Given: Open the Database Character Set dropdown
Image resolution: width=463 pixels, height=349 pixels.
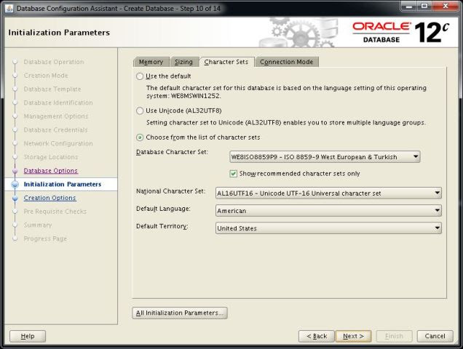Looking at the screenshot, I should click(325, 157).
